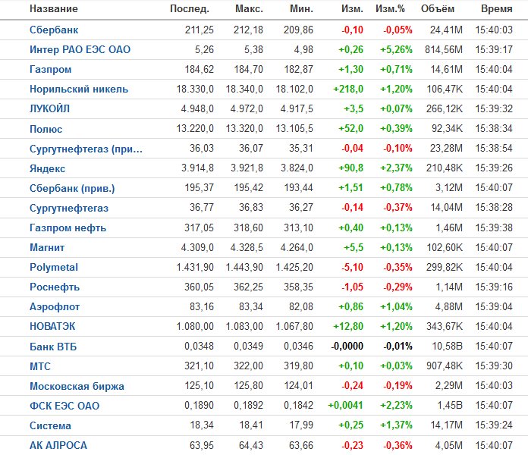Click the Газпром stock name
The width and height of the screenshot is (528, 455).
[x=51, y=69]
